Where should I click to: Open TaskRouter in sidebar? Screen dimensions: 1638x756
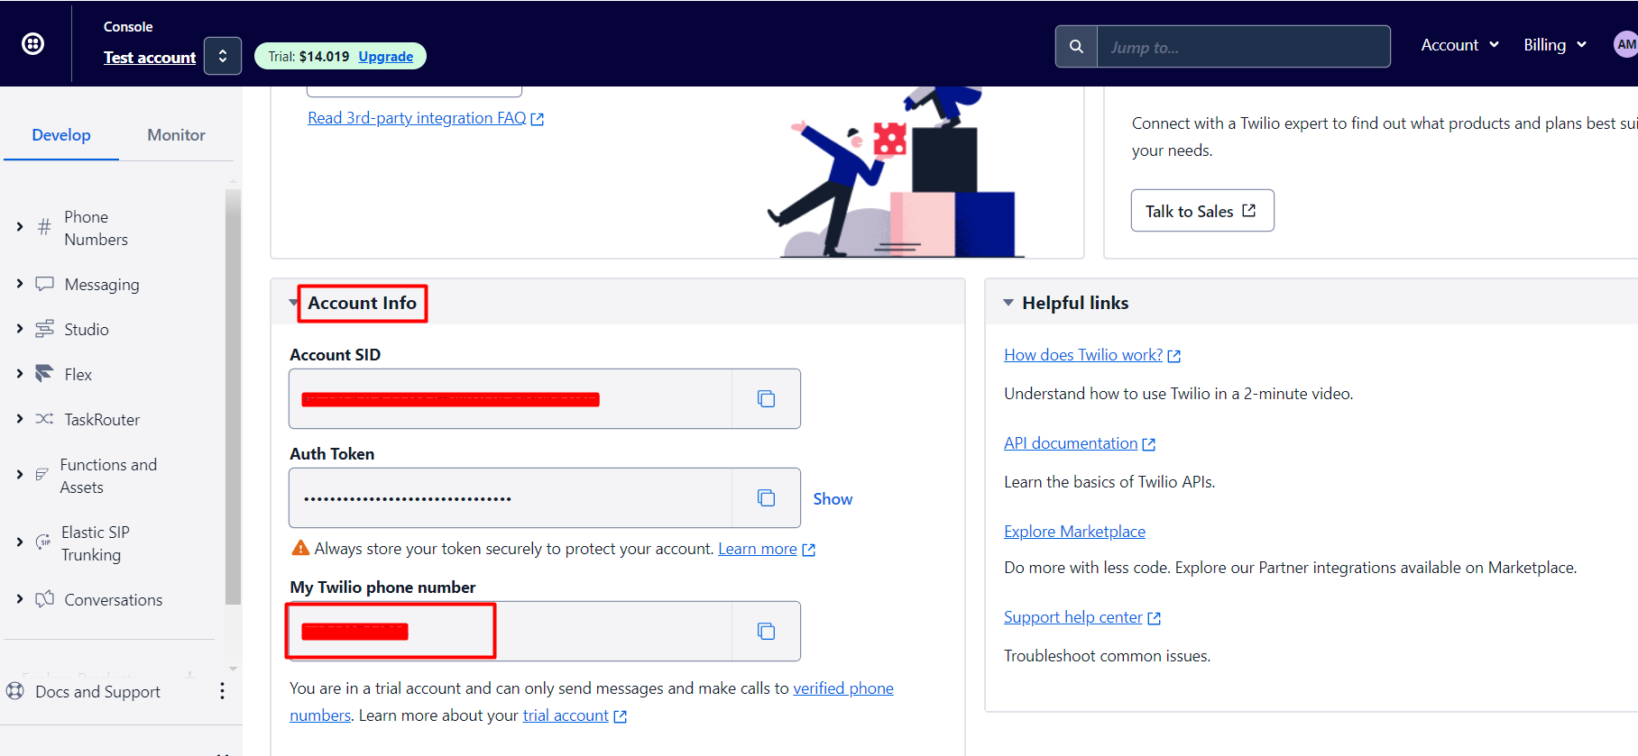point(102,420)
